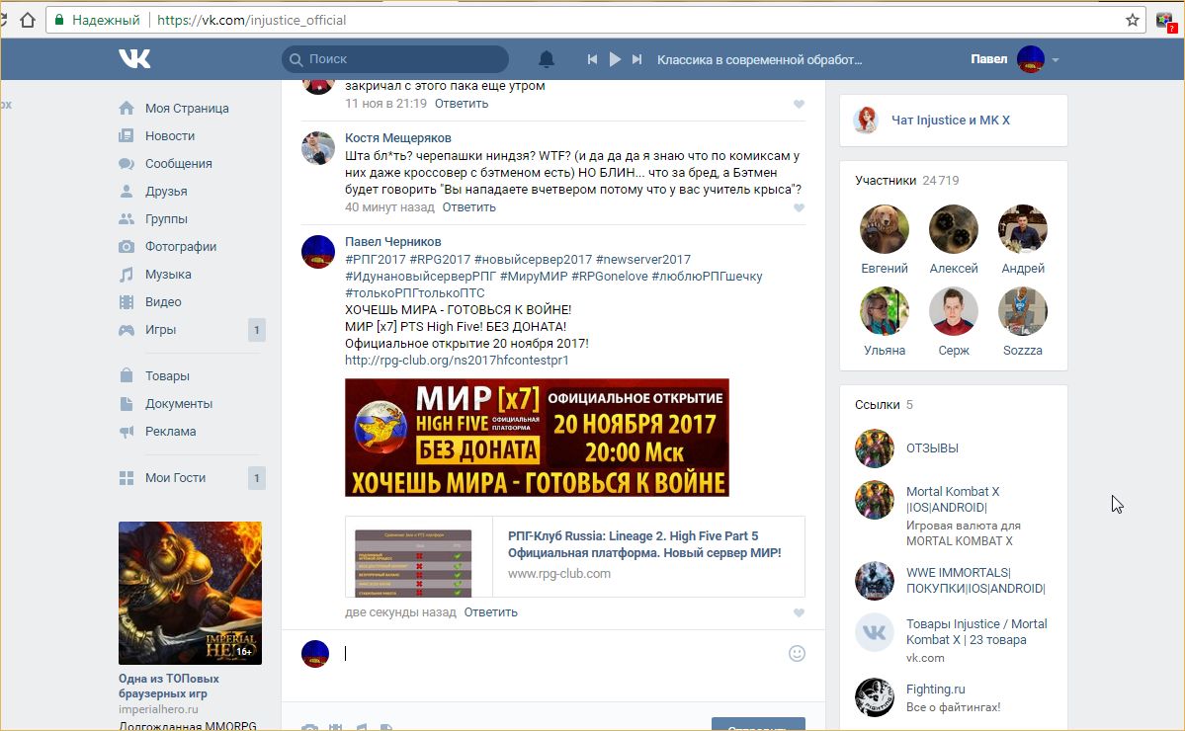Open member Sozzza's avatar
The width and height of the screenshot is (1185, 731).
coord(1023,311)
